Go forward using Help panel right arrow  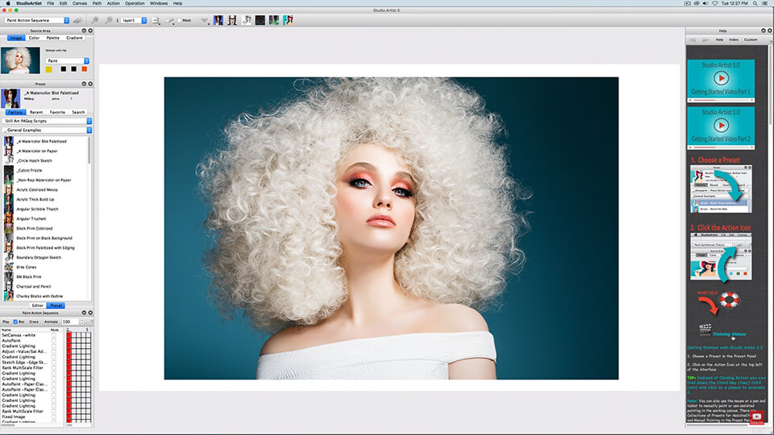click(x=705, y=39)
